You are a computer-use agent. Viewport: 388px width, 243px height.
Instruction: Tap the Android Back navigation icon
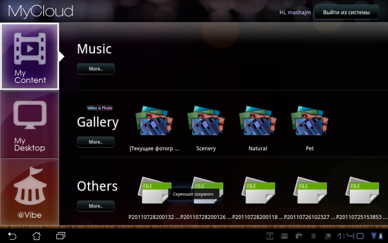coord(12,236)
